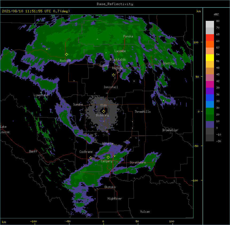Click the white plus marker near Drumheller

click(163, 100)
